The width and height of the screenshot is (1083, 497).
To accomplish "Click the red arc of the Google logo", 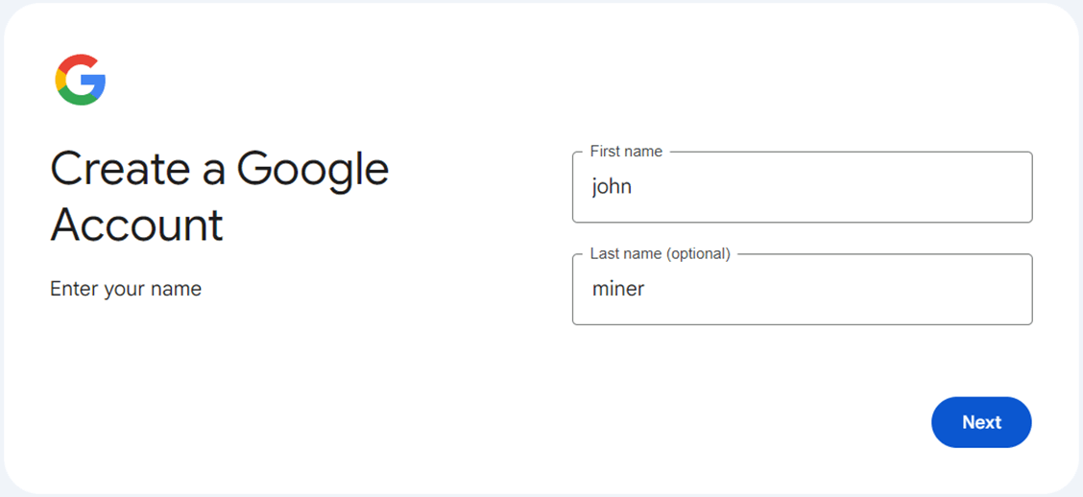I will [x=79, y=60].
